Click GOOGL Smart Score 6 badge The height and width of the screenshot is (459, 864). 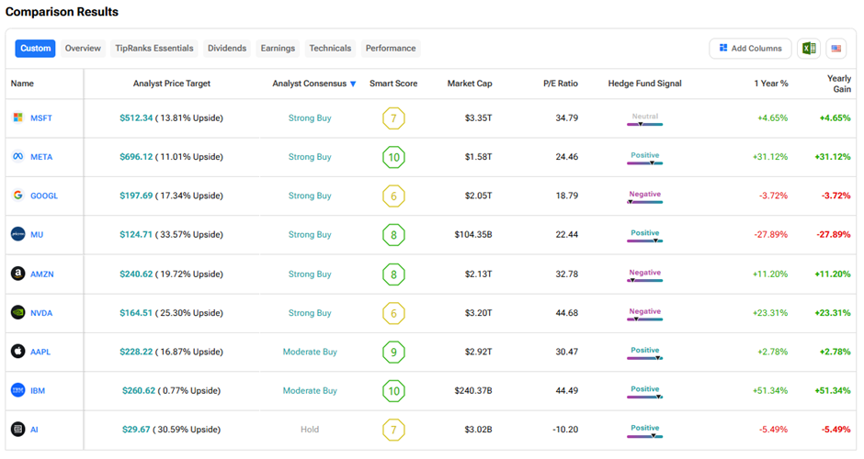point(393,196)
